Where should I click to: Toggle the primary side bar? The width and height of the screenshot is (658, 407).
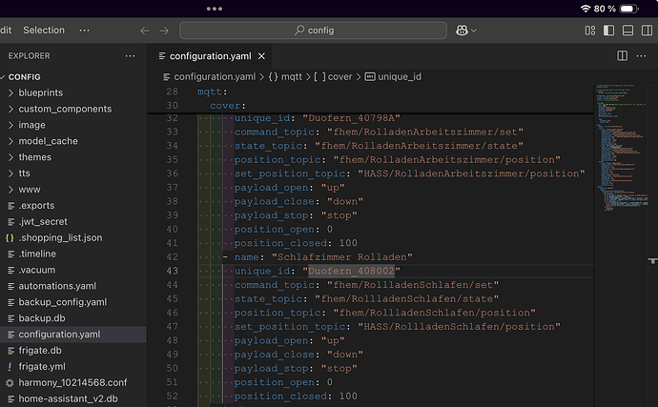pos(609,31)
